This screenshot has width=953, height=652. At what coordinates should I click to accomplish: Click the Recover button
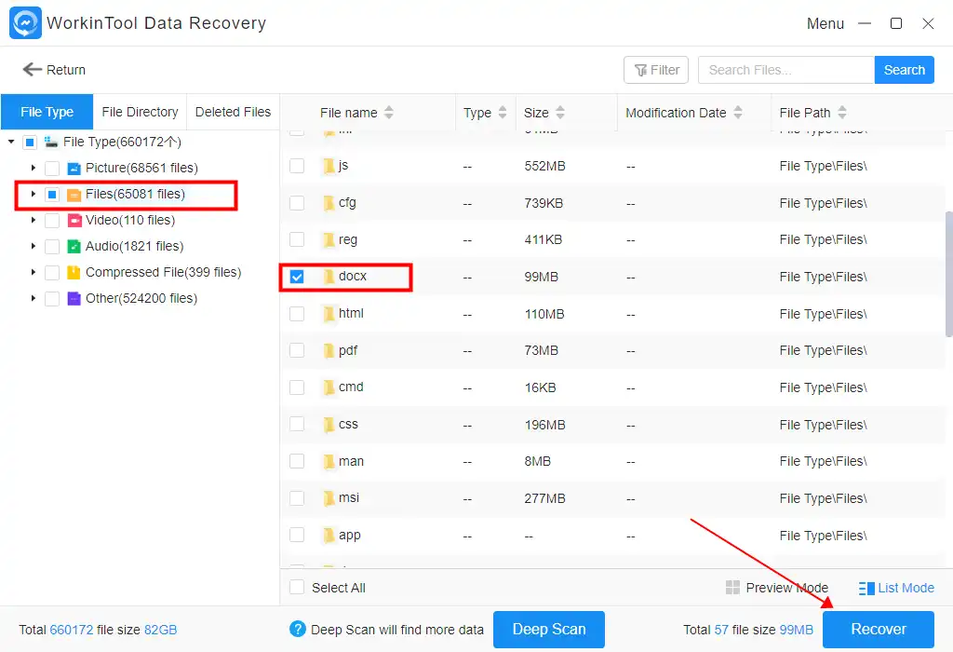click(879, 630)
